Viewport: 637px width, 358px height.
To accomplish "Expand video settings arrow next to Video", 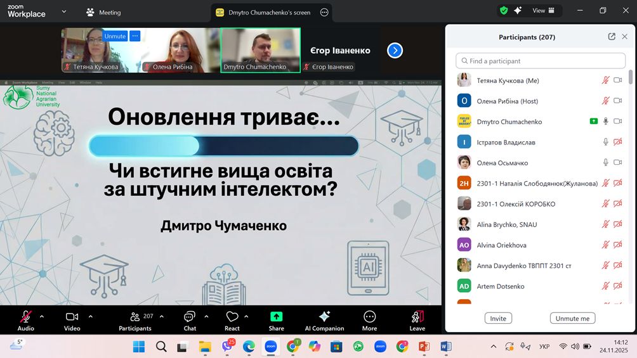I will 91,316.
